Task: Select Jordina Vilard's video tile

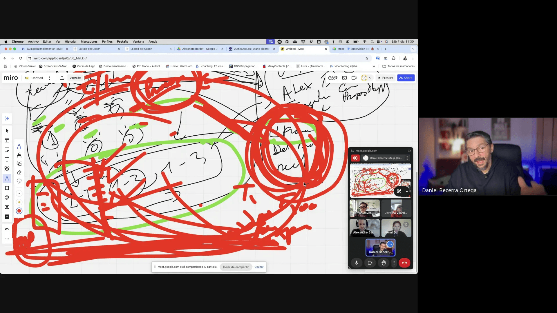Action: (396, 208)
